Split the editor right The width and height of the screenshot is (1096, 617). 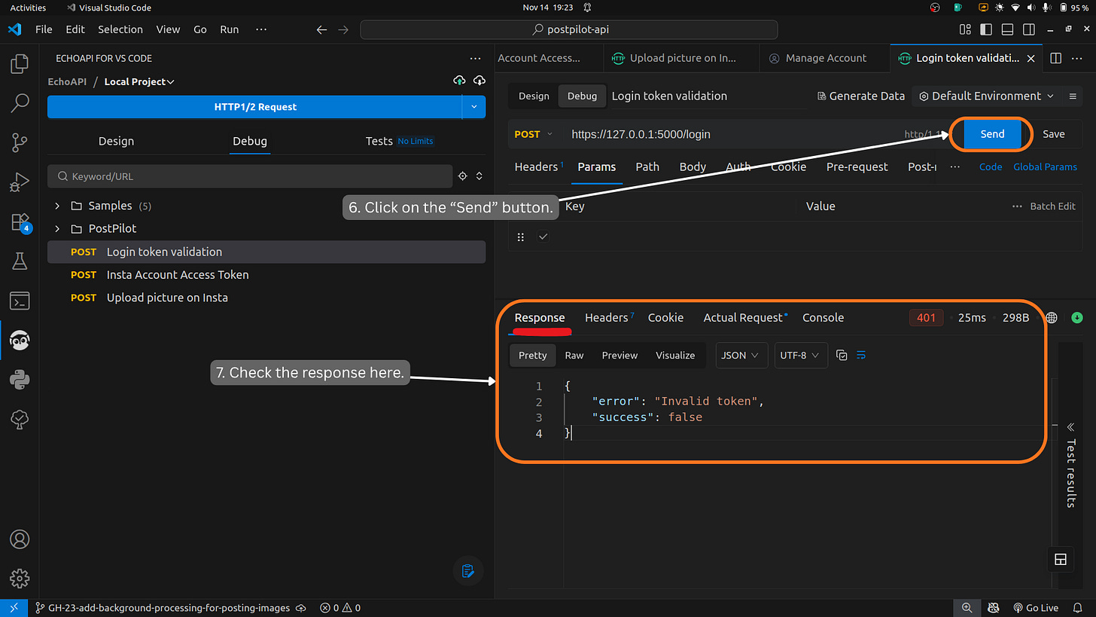tap(1056, 58)
